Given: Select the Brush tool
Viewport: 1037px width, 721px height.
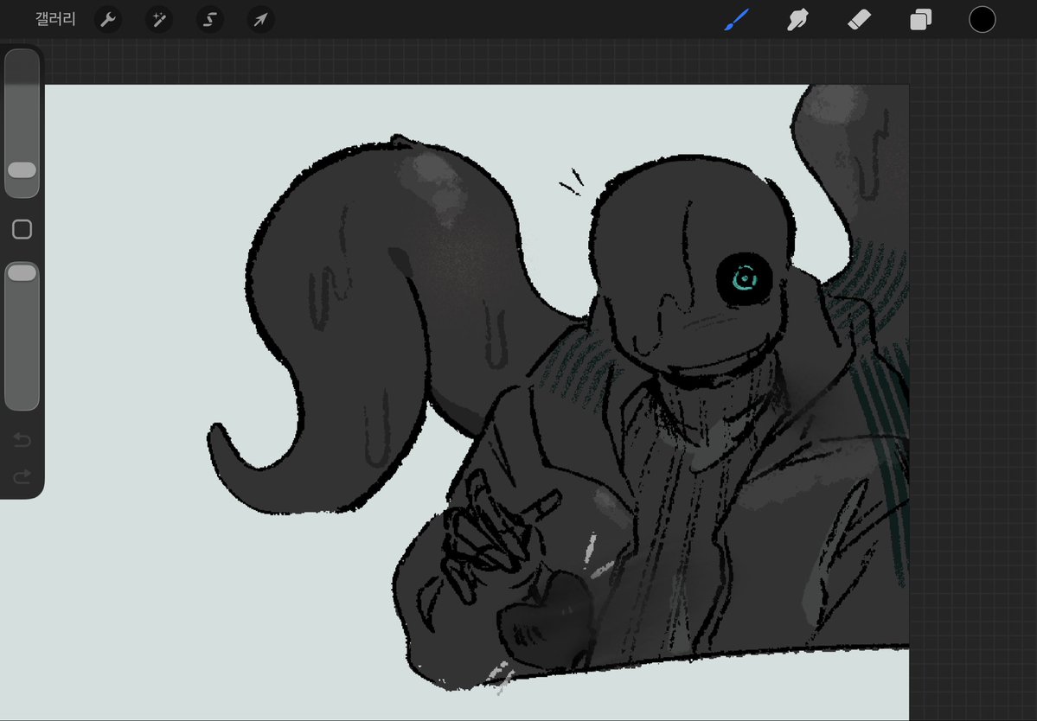Looking at the screenshot, I should [x=737, y=20].
